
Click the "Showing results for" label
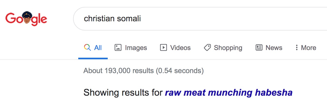(123, 93)
